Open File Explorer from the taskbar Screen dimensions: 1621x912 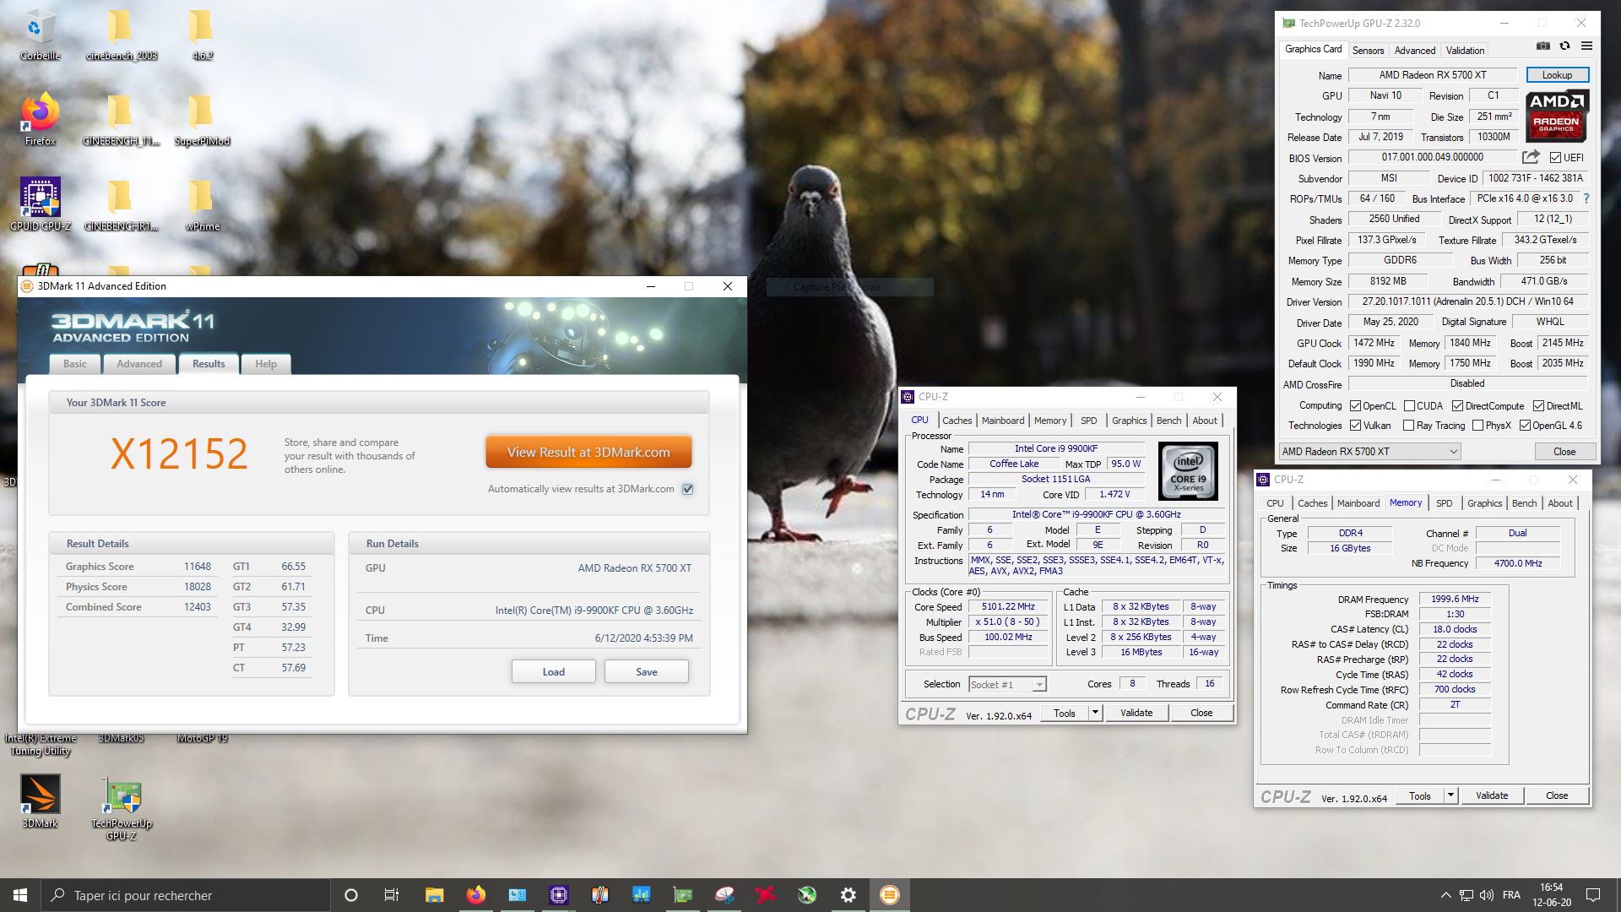[434, 895]
